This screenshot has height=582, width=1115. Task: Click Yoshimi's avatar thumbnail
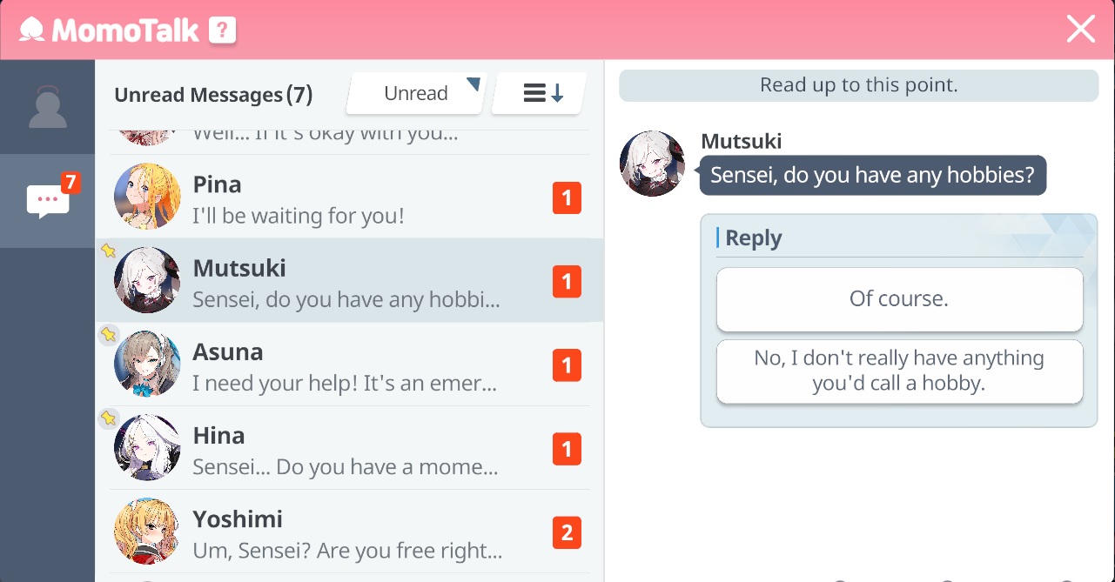pos(147,531)
